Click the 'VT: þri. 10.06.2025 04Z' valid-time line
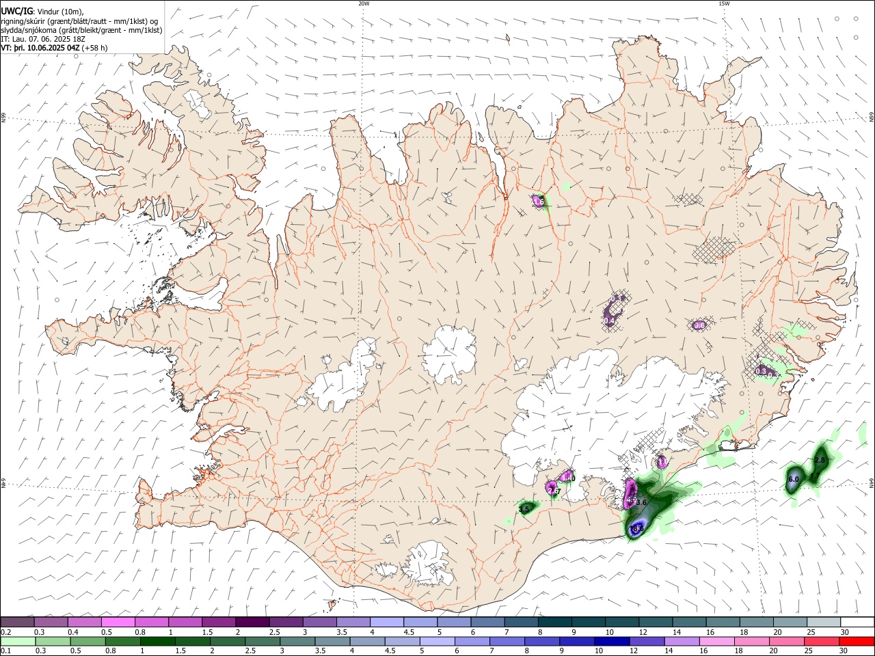The width and height of the screenshot is (875, 656). tap(41, 48)
